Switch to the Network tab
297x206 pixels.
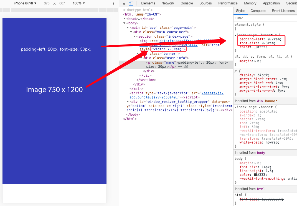[167, 3]
